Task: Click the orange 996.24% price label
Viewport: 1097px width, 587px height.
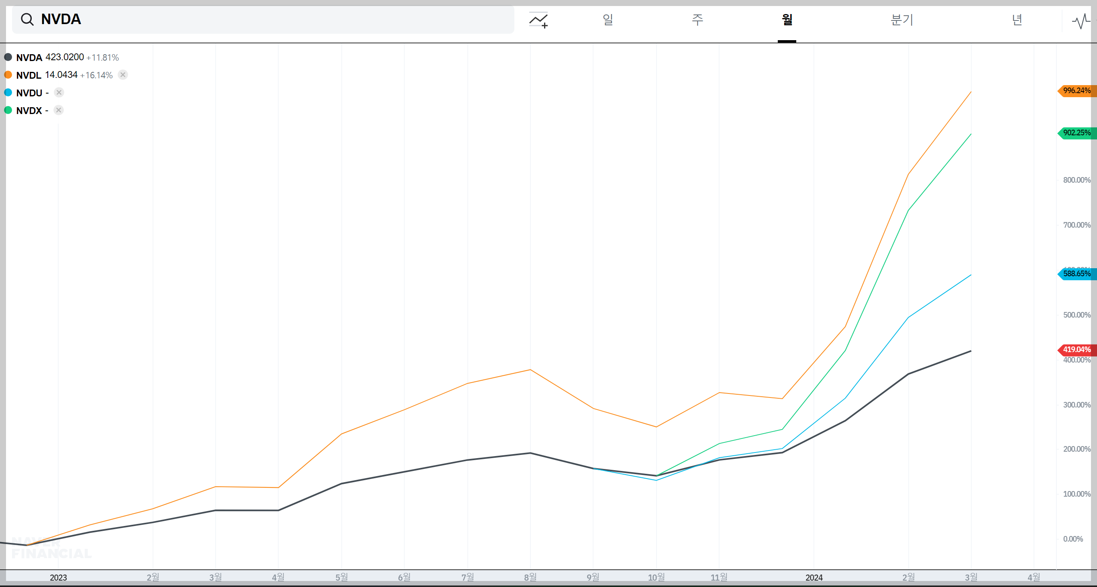Action: click(1076, 91)
